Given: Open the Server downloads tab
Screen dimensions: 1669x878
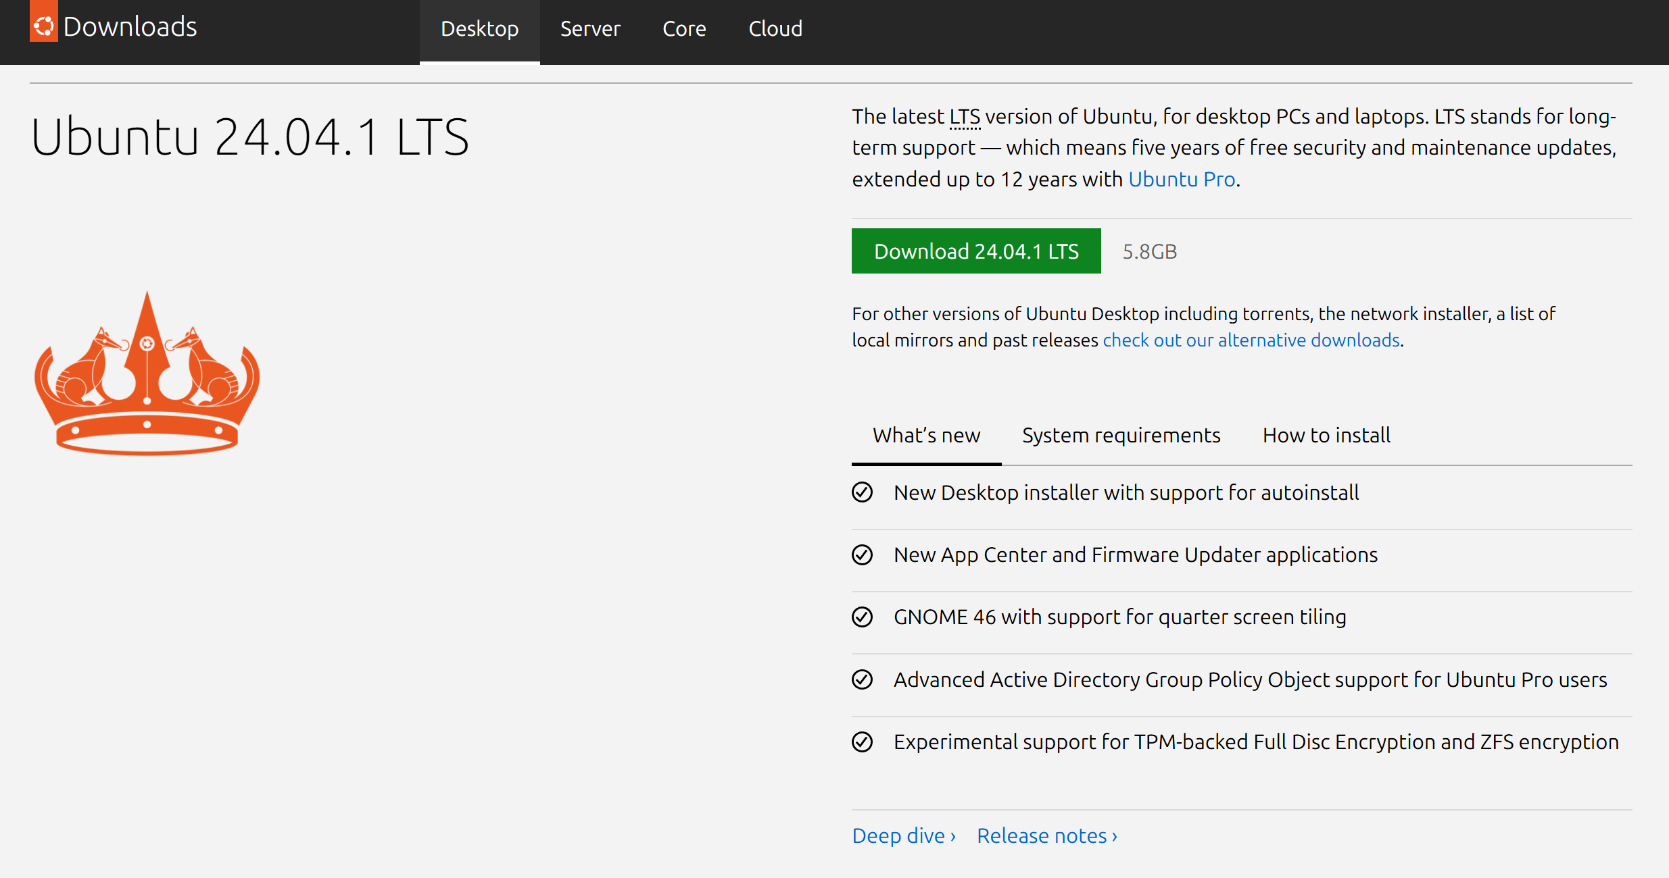Looking at the screenshot, I should [x=590, y=30].
